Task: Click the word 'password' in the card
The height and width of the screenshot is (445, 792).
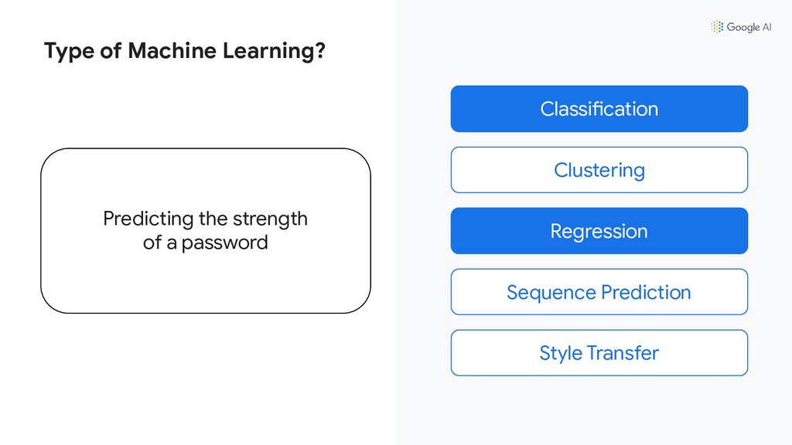Action: [225, 243]
